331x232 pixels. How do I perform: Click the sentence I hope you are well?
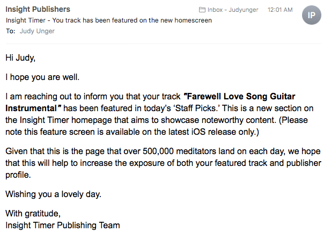42,77
